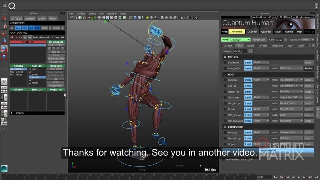Enable the Face_Rig checkbox

pos(225,133)
